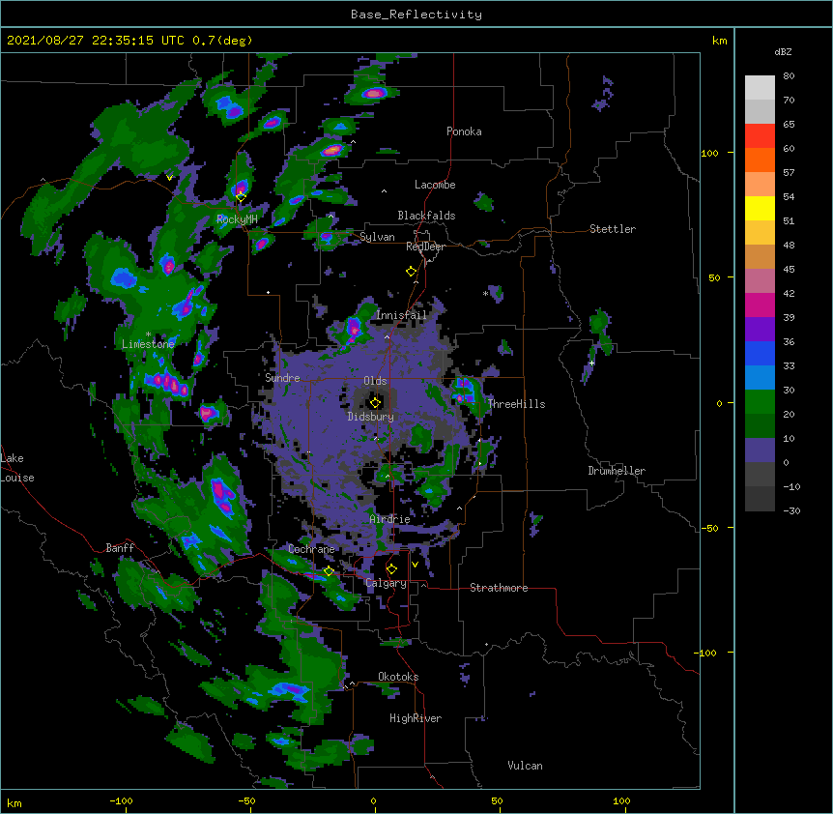This screenshot has width=833, height=814.
Task: Select the orange 57-60 dBZ legend swatch
Action: [x=760, y=160]
